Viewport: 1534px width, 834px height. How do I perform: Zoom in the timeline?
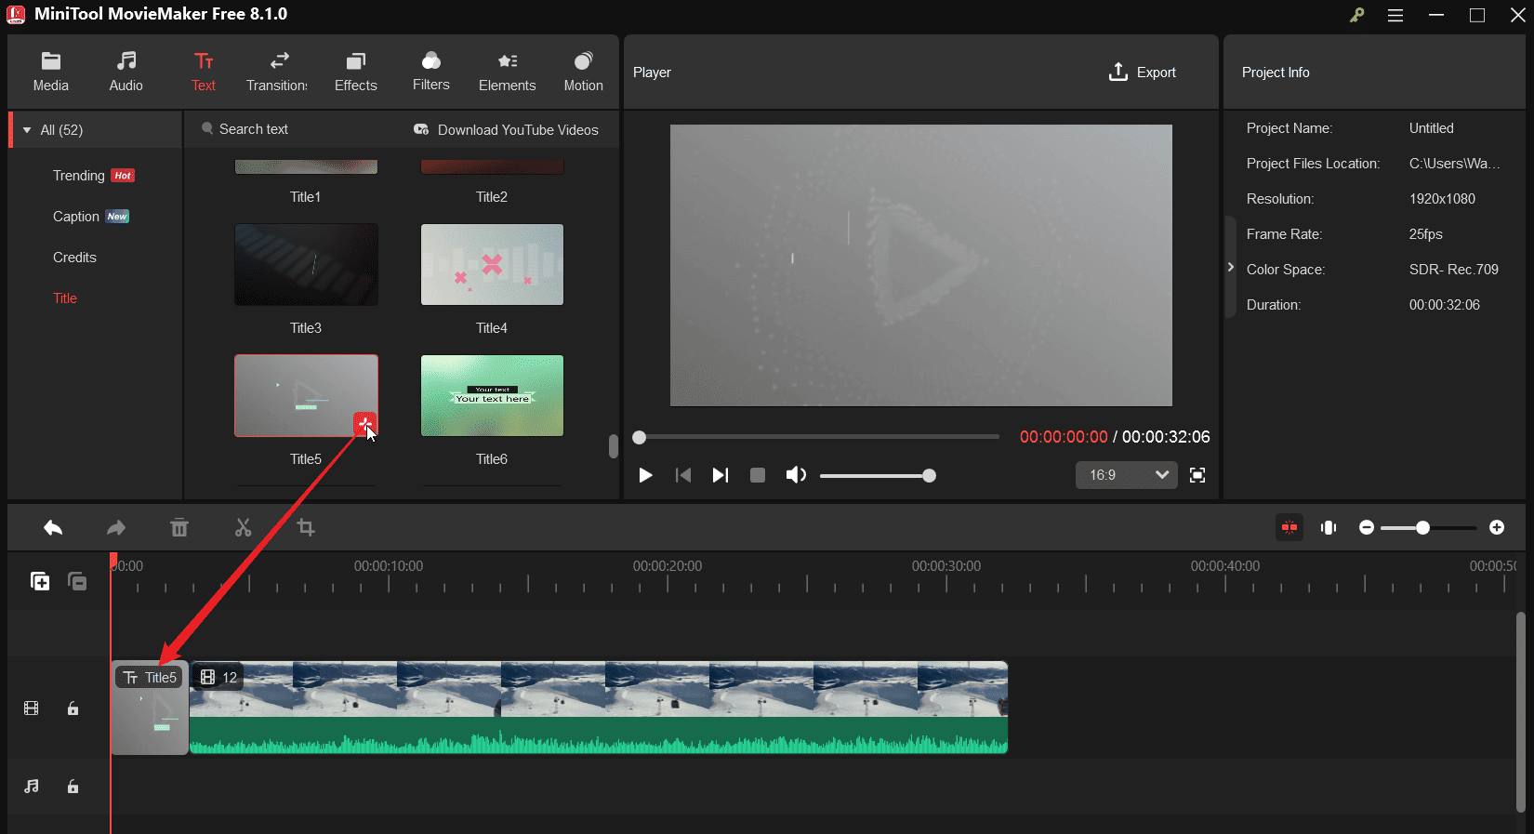[x=1497, y=527]
